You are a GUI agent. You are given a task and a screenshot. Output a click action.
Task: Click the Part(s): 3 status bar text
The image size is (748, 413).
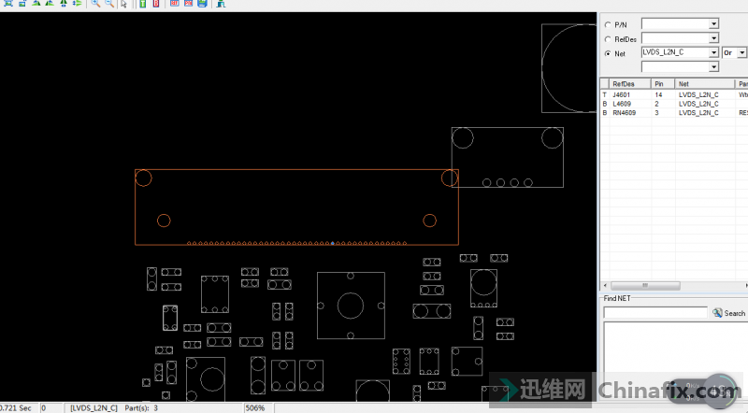[141, 408]
